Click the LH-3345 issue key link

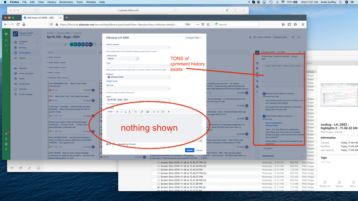pyautogui.click(x=281, y=52)
